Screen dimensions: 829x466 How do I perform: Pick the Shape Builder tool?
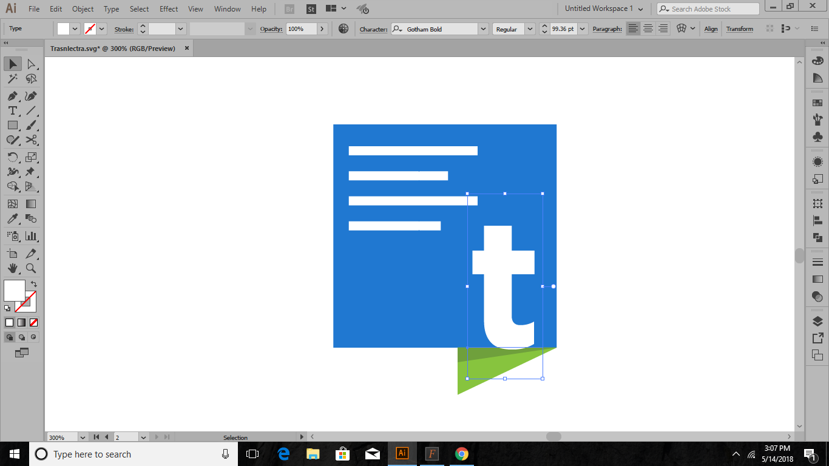click(12, 186)
